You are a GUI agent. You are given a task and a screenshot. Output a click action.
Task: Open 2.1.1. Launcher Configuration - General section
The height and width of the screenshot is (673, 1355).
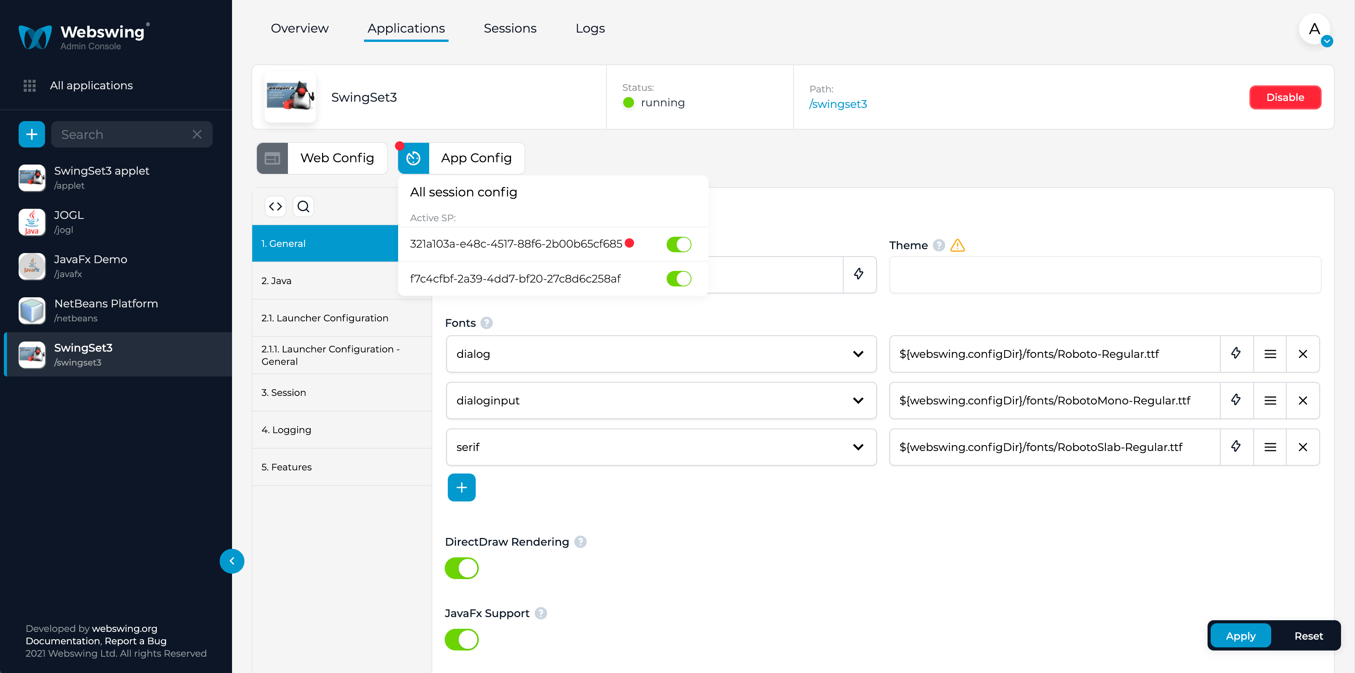click(x=342, y=355)
